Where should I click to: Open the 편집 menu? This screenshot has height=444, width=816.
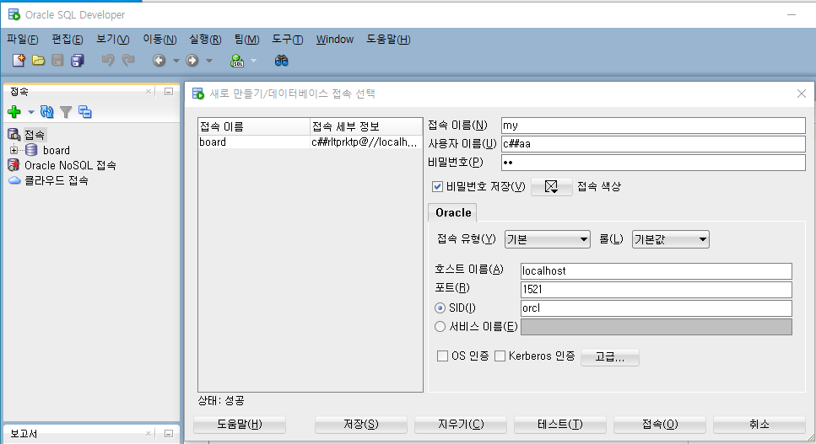pos(68,40)
